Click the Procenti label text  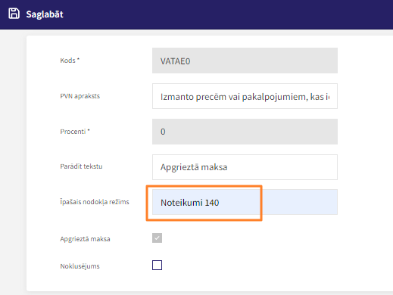[73, 132]
